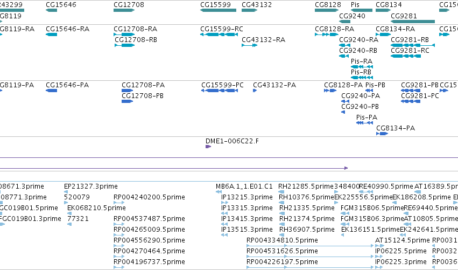The height and width of the screenshot is (270, 458).
Task: Select the RP004265009.5prime feature
Action: pos(119,235)
